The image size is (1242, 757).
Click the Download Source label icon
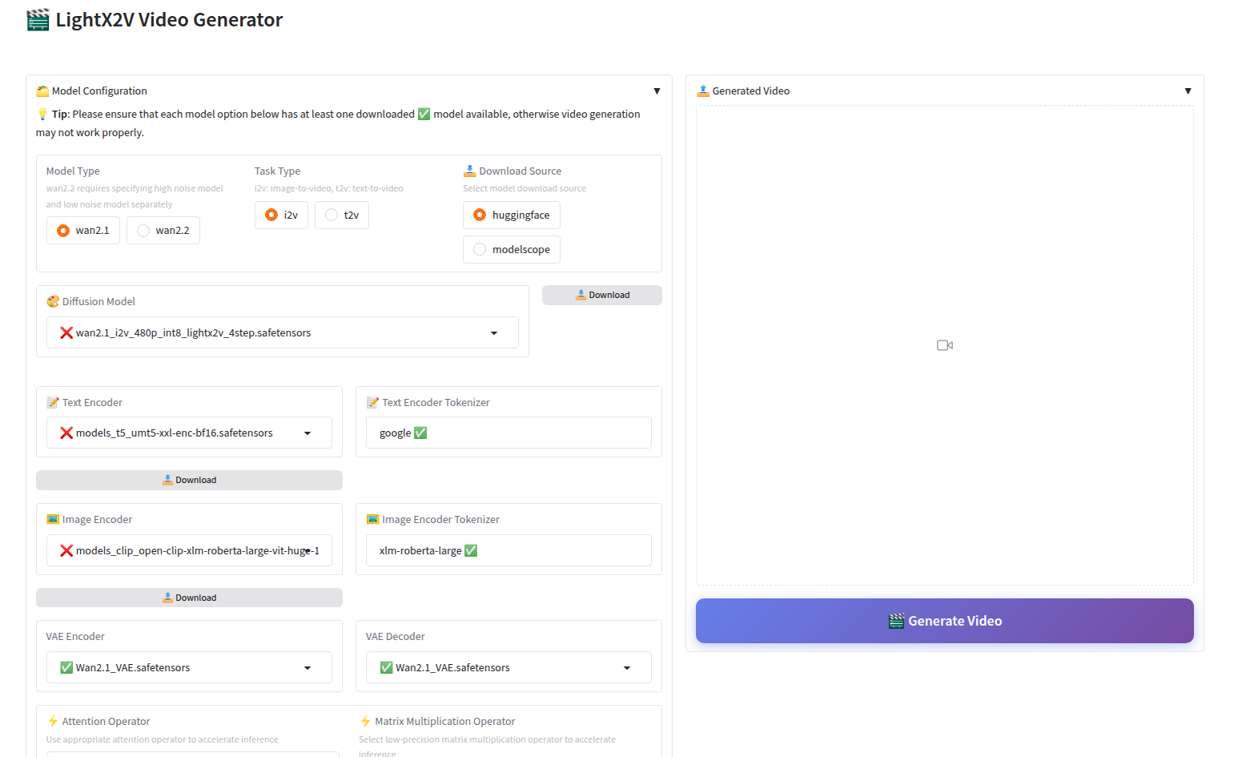tap(469, 171)
